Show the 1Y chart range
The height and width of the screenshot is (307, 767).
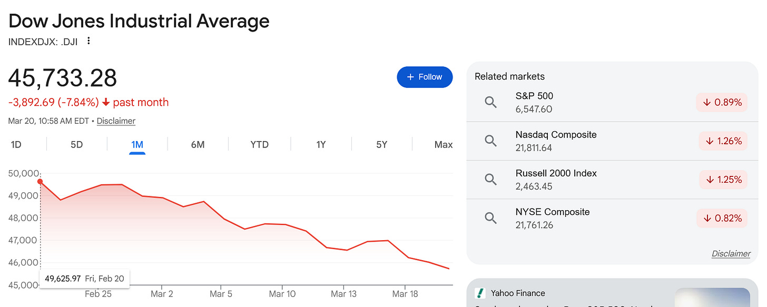[321, 144]
